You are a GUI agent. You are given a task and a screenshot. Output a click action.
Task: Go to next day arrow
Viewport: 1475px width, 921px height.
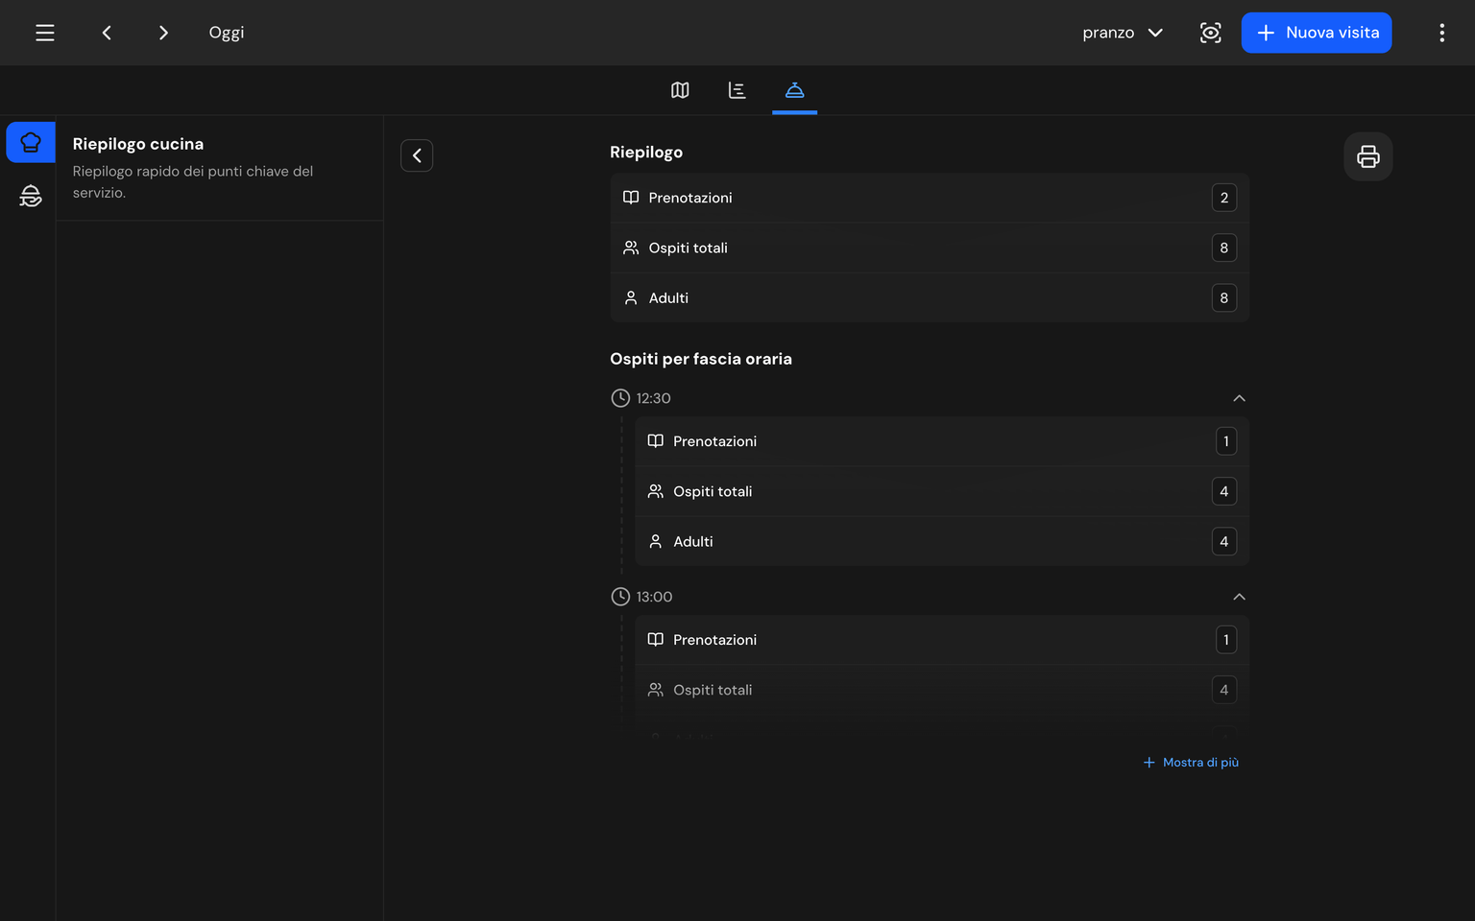pyautogui.click(x=163, y=33)
